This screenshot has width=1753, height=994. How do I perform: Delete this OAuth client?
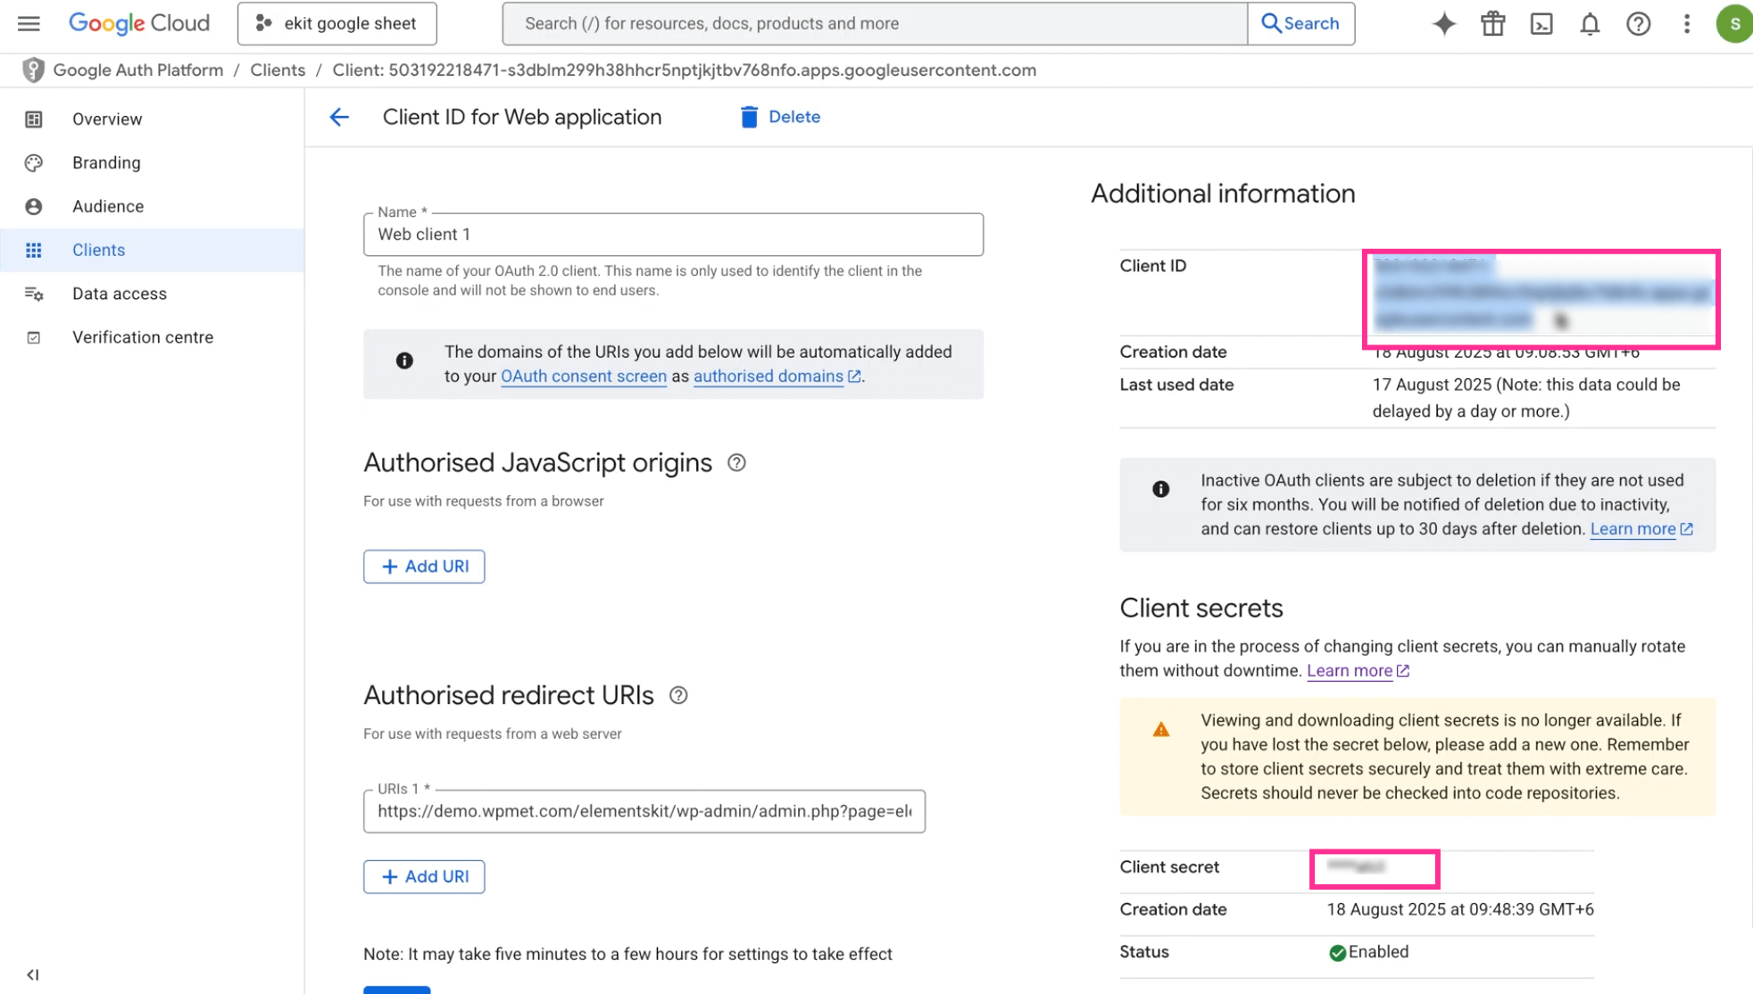point(780,117)
